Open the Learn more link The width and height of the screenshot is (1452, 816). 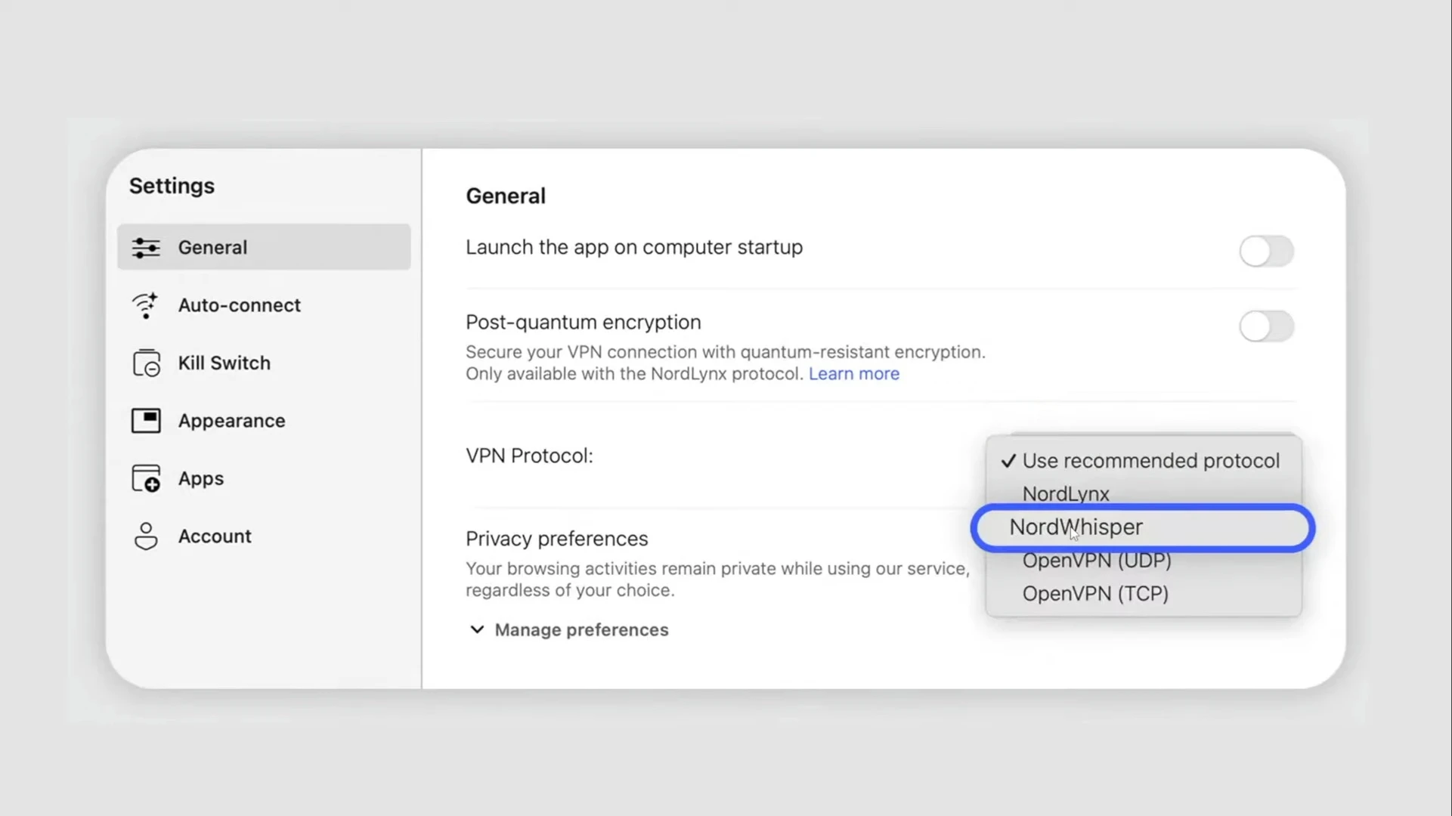(854, 374)
